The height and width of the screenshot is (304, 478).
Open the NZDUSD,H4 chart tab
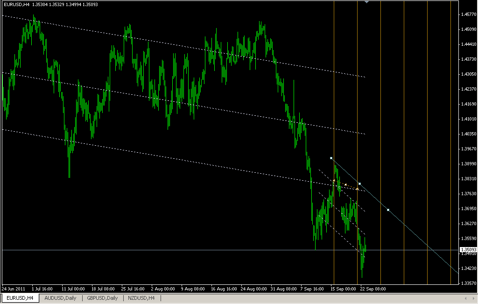[x=141, y=298]
